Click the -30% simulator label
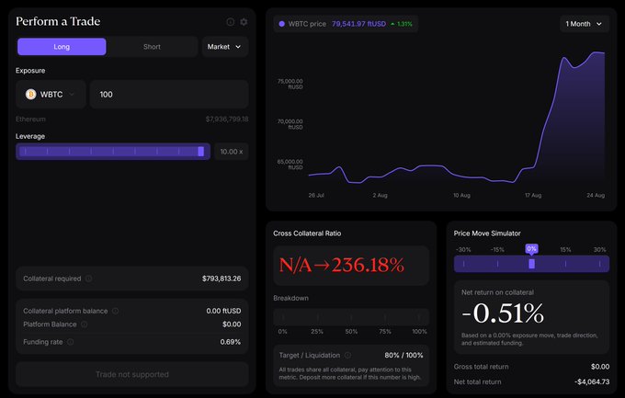Image resolution: width=625 pixels, height=398 pixels. coord(463,250)
